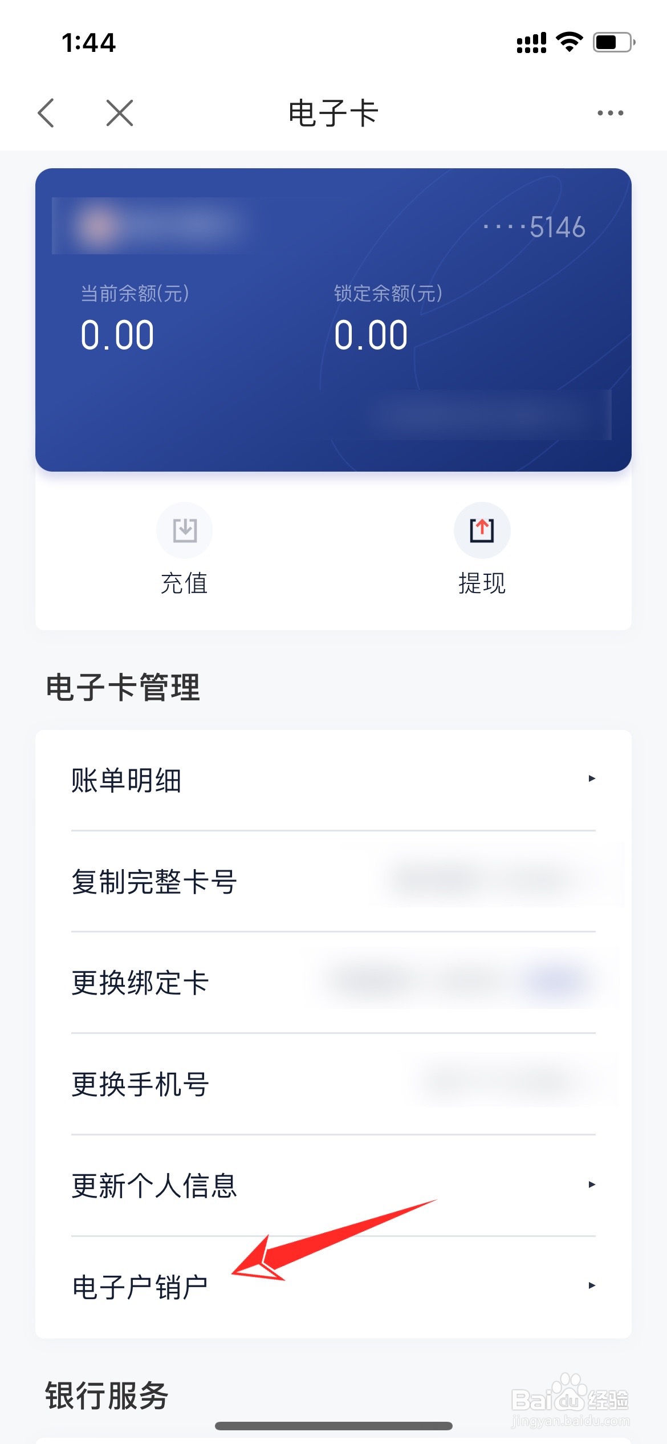Copy full card number via 复制完整卡号
This screenshot has height=1444, width=667.
(333, 881)
